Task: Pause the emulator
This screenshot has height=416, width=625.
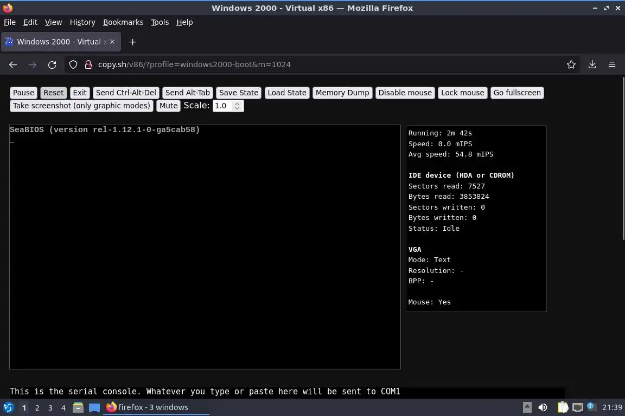Action: tap(23, 93)
